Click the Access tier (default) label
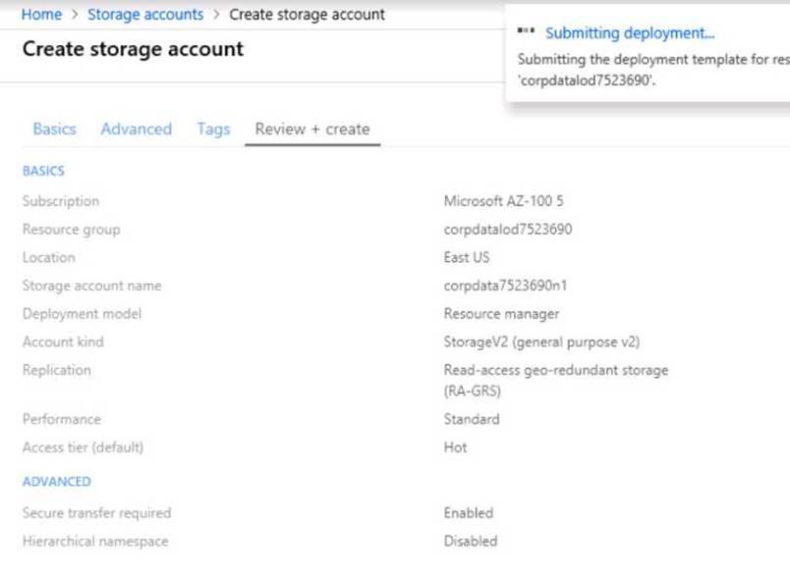The width and height of the screenshot is (790, 580). [x=84, y=448]
